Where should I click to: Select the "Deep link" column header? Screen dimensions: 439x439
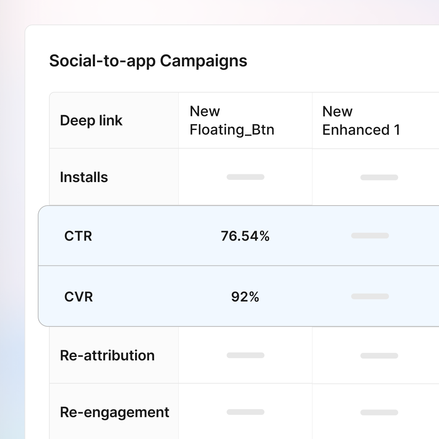(91, 120)
